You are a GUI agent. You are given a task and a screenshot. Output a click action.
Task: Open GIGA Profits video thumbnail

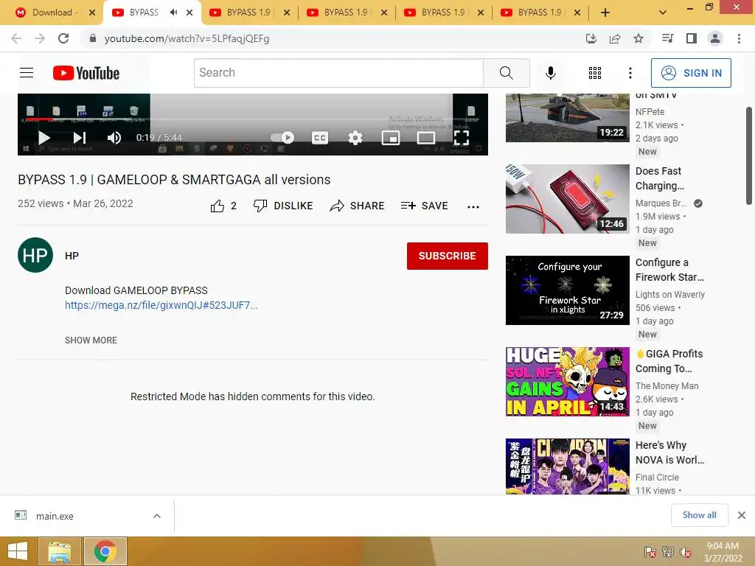coord(567,381)
